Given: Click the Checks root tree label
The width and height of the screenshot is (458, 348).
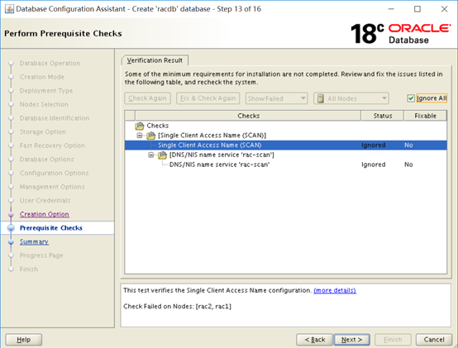Looking at the screenshot, I should pos(158,126).
